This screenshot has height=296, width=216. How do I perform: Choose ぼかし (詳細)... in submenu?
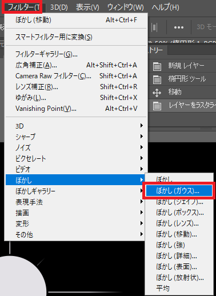(x=179, y=256)
